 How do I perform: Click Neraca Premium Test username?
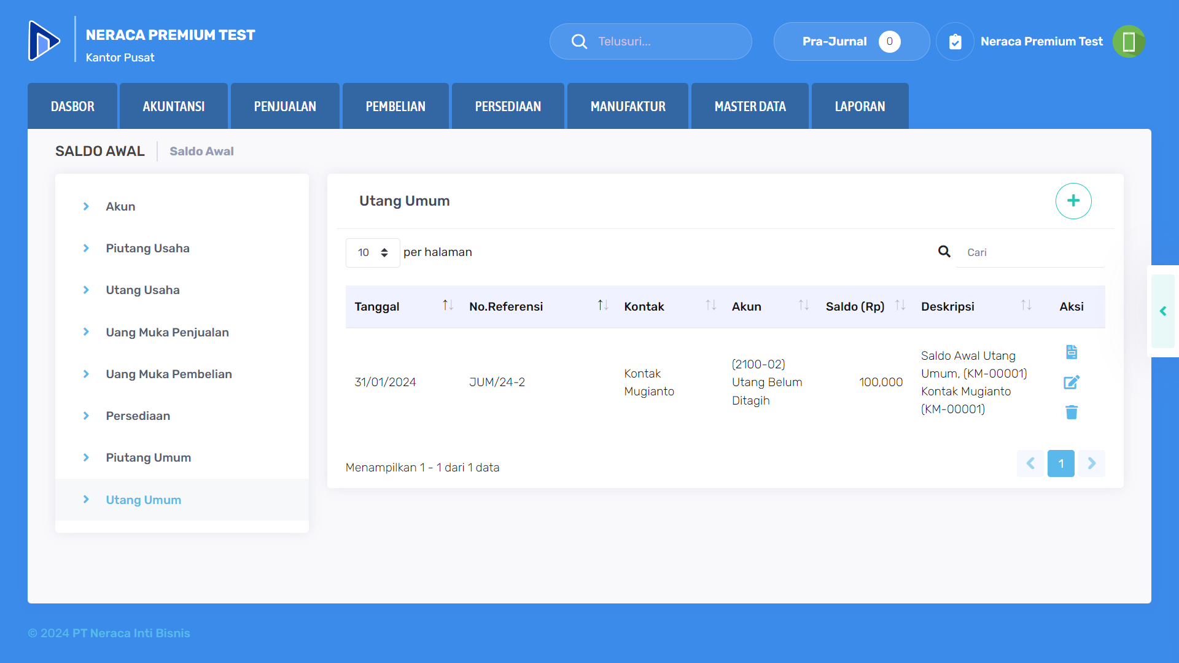tap(1041, 41)
